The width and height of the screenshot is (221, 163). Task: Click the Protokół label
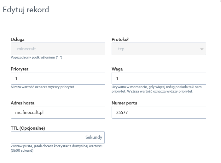click(120, 40)
